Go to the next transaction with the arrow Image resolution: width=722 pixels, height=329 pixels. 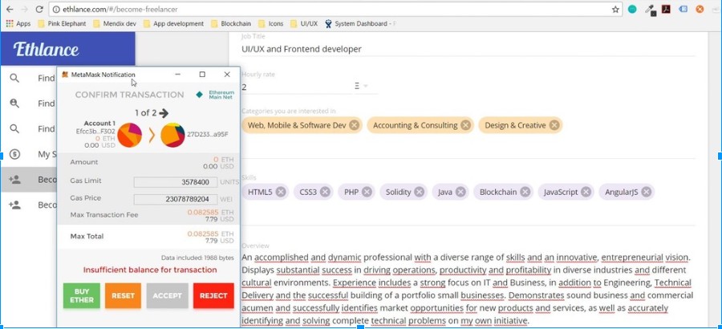coord(164,113)
